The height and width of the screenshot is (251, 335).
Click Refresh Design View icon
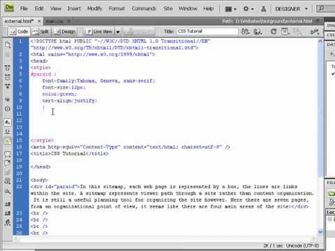274,31
